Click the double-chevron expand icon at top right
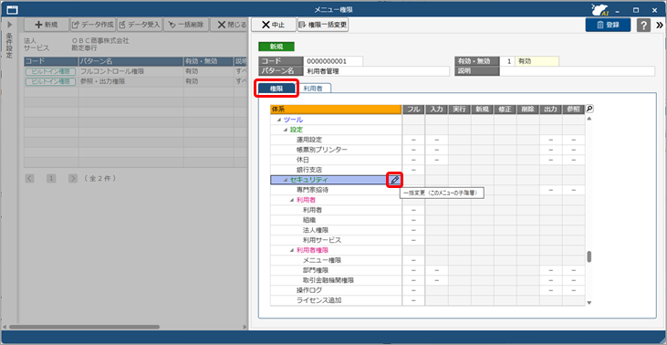This screenshot has height=345, width=667. [x=660, y=25]
